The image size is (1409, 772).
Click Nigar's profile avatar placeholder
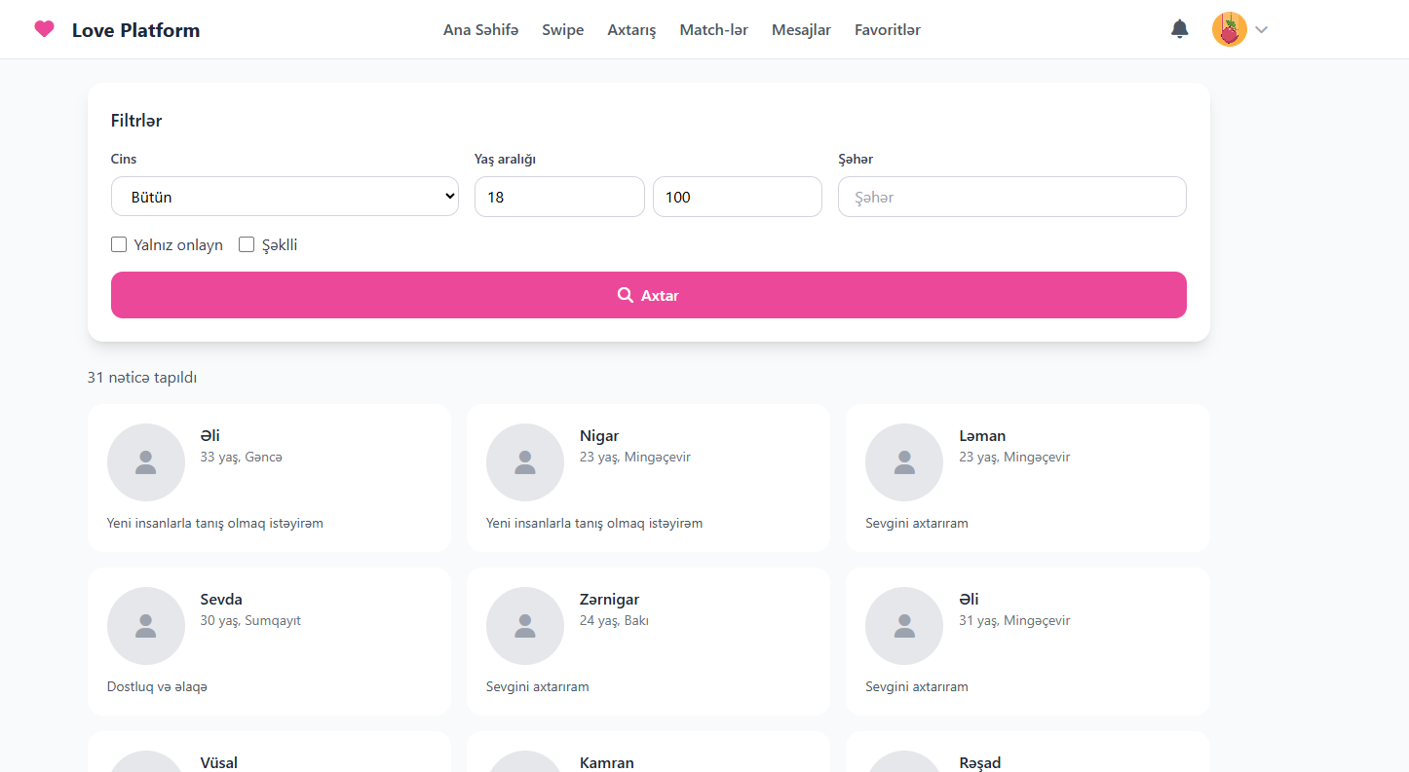coord(524,462)
